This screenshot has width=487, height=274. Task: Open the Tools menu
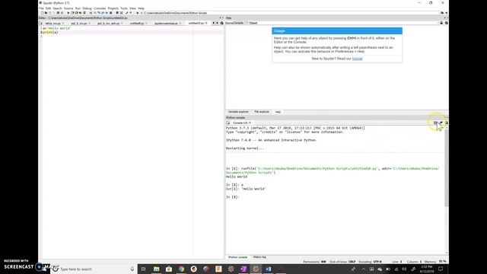(x=124, y=8)
